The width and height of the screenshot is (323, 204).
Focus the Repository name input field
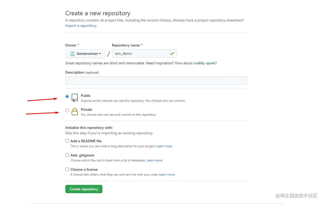pyautogui.click(x=144, y=53)
